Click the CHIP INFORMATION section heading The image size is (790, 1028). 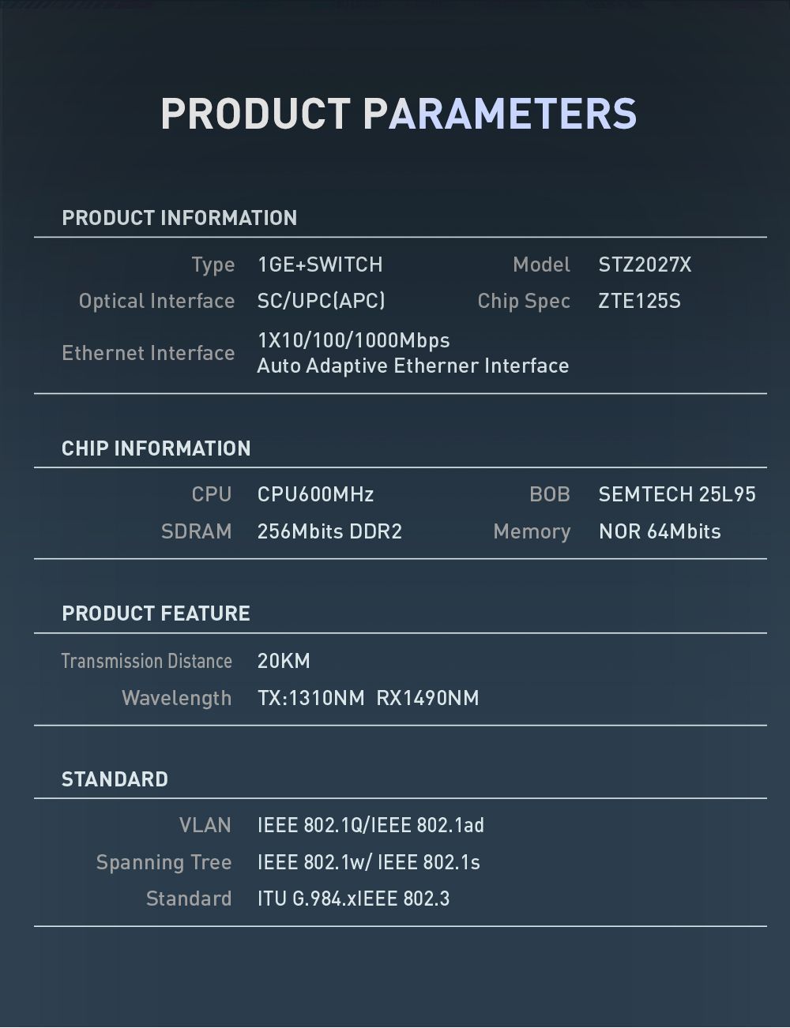(x=156, y=448)
